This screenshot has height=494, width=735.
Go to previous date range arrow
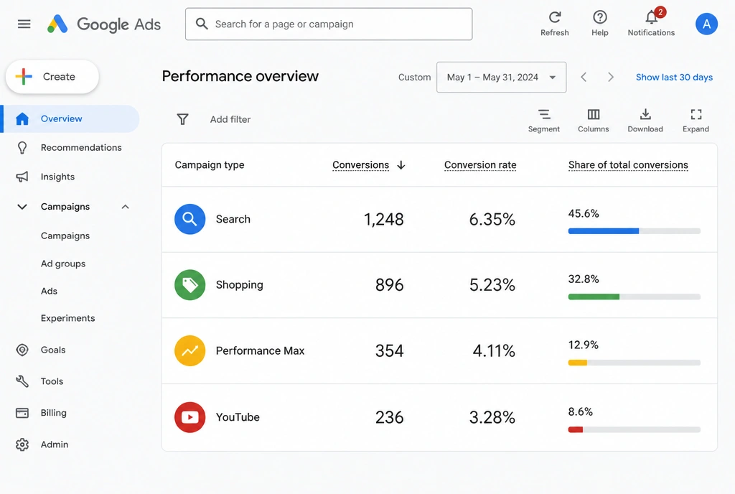584,78
